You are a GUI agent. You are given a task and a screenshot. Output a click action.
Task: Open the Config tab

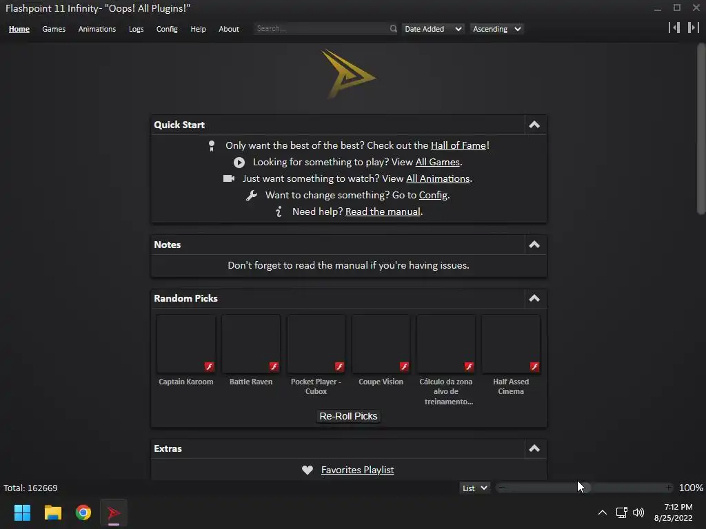pyautogui.click(x=167, y=29)
